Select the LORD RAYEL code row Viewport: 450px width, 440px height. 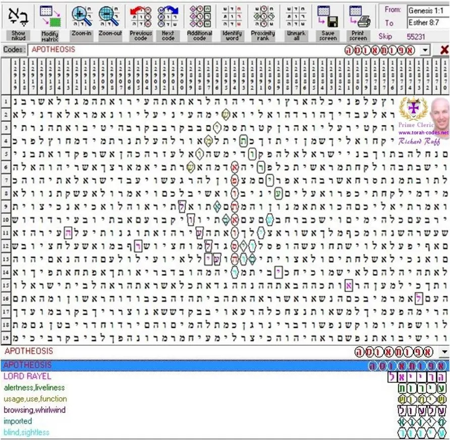click(x=224, y=376)
